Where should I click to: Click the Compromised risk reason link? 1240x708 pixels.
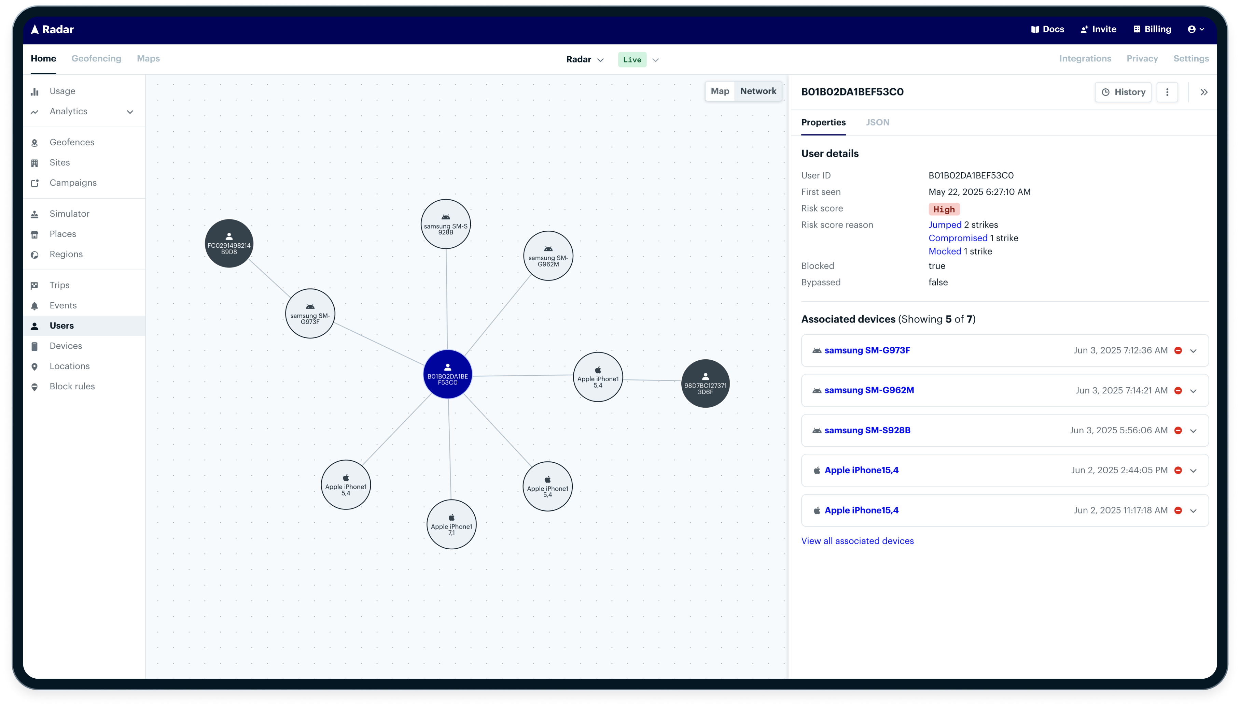(x=958, y=238)
